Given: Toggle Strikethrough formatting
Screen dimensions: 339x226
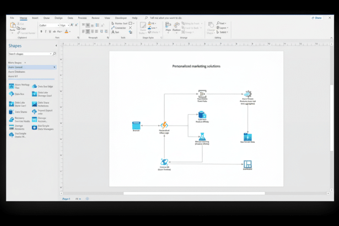Looking at the screenshot, I should click(x=55, y=31).
